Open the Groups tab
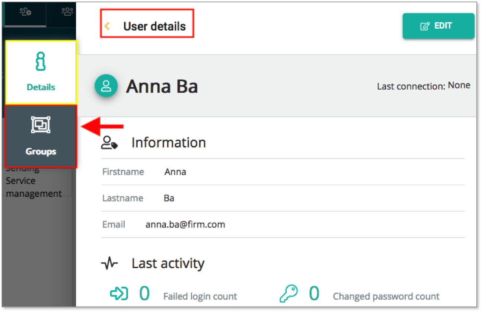Image resolution: width=482 pixels, height=312 pixels. [x=41, y=136]
